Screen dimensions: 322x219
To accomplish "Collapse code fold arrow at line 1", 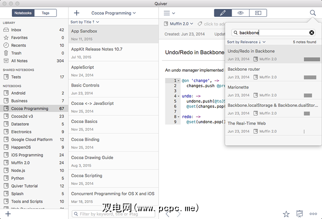I will (178, 80).
